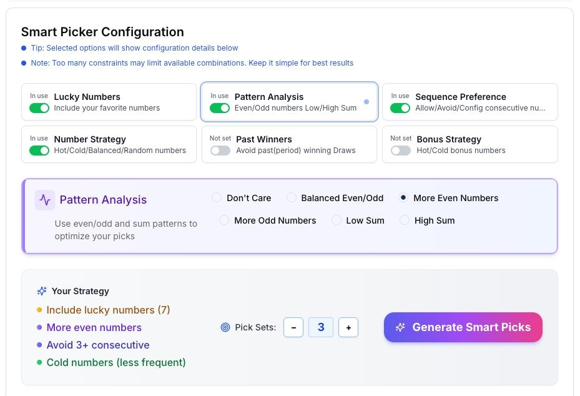Viewport: 580px width, 396px height.
Task: Open the Pattern Analysis card title
Action: pyautogui.click(x=269, y=97)
